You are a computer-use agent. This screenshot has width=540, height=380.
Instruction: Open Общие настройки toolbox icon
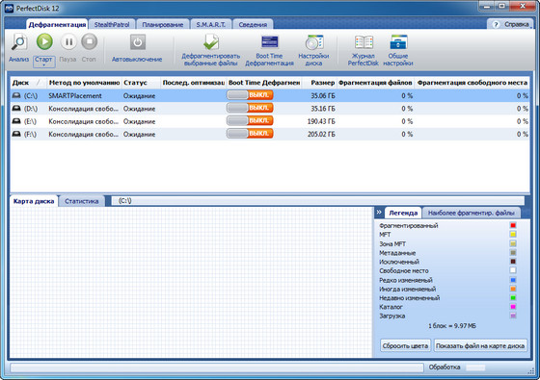coord(398,42)
